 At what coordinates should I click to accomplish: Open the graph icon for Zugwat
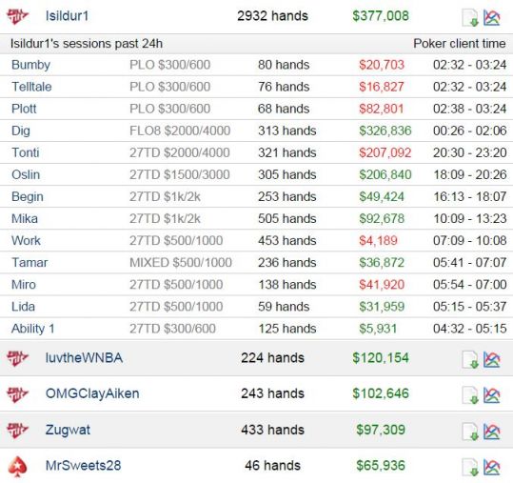click(x=492, y=432)
